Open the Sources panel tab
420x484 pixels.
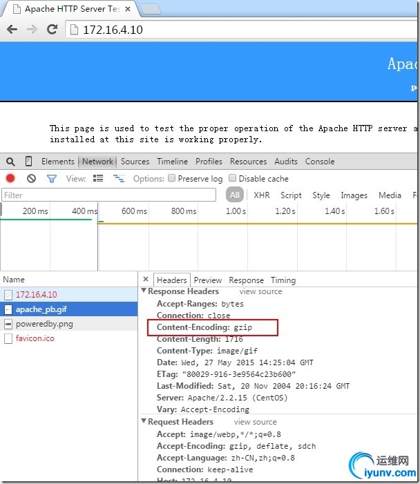(135, 162)
